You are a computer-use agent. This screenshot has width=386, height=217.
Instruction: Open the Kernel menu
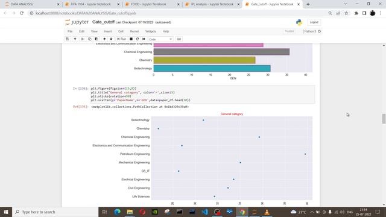pos(134,31)
